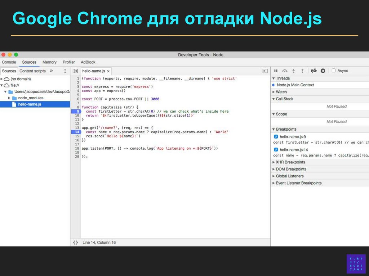Switch to the Console tab

[9, 62]
